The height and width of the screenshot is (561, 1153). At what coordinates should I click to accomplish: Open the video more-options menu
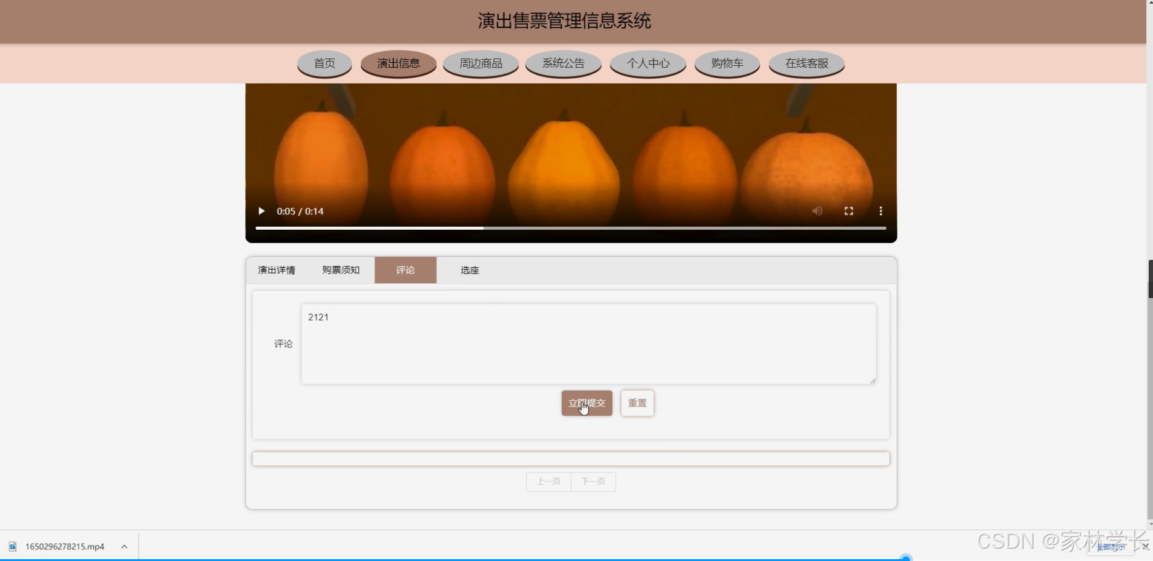coord(881,211)
